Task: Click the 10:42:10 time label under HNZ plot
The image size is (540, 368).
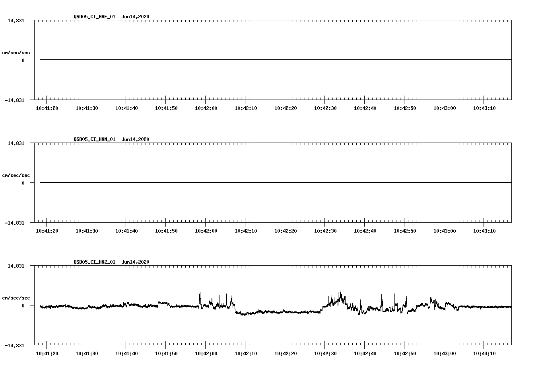Action: (x=246, y=353)
